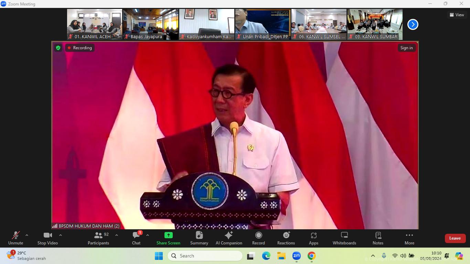This screenshot has width=470, height=264.
Task: Show hidden system tray icons
Action: [373, 256]
